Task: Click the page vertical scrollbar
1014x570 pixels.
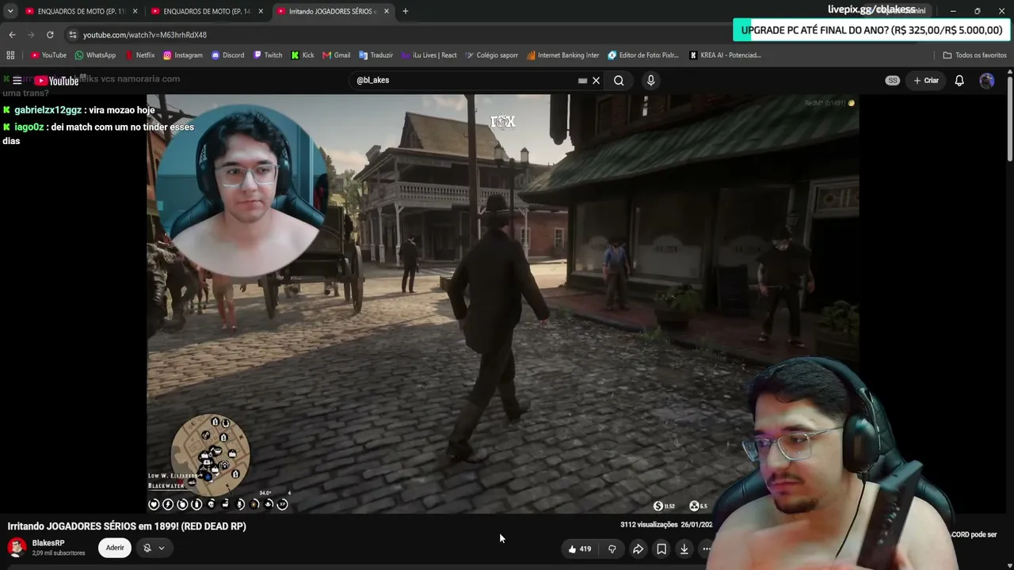Action: tap(1010, 119)
